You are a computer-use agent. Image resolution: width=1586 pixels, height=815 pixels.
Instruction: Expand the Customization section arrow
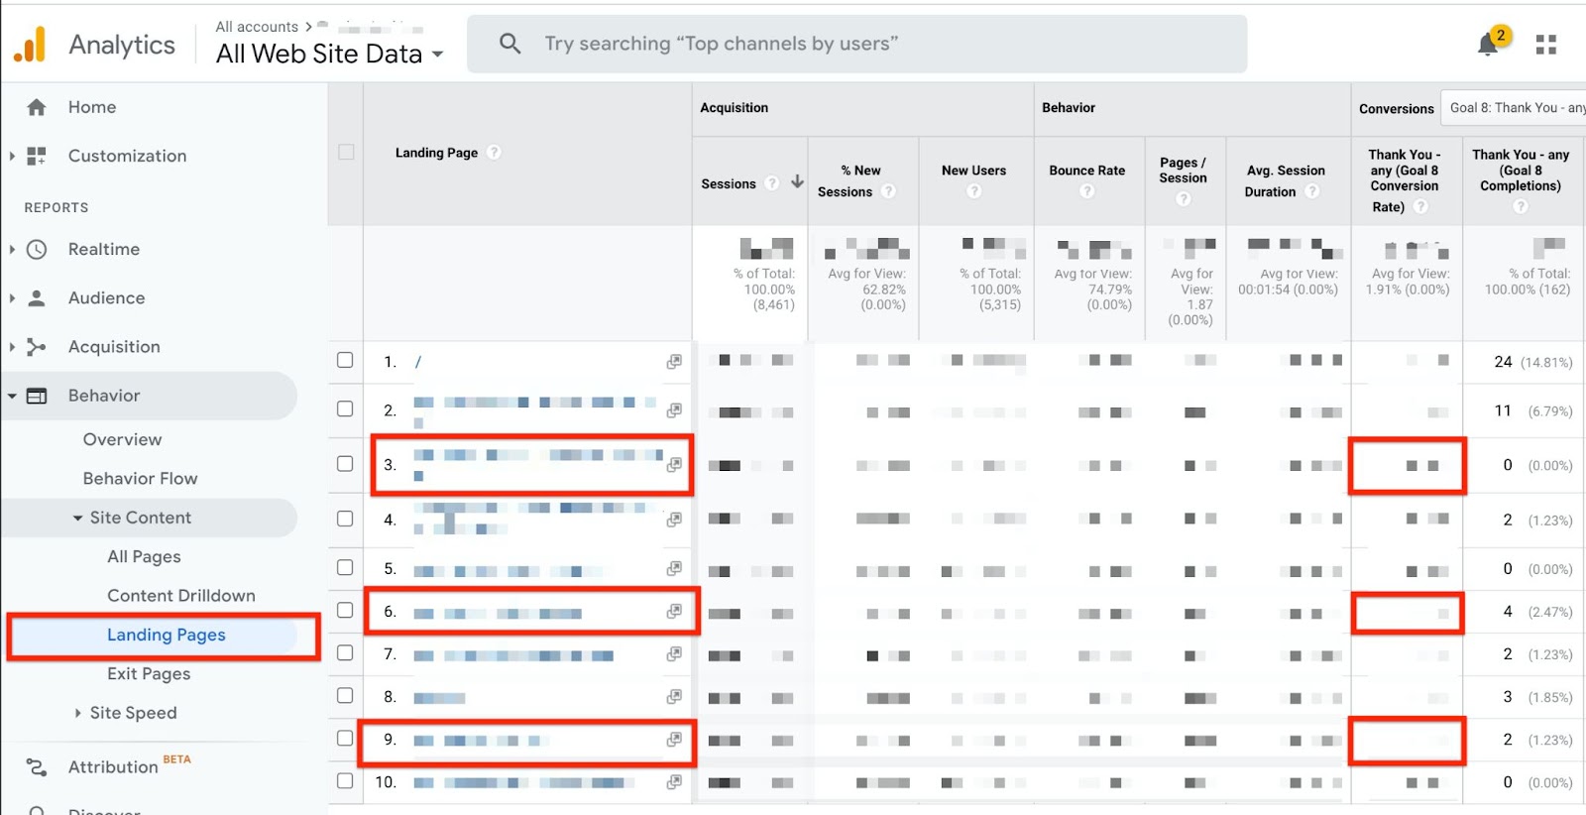point(12,156)
